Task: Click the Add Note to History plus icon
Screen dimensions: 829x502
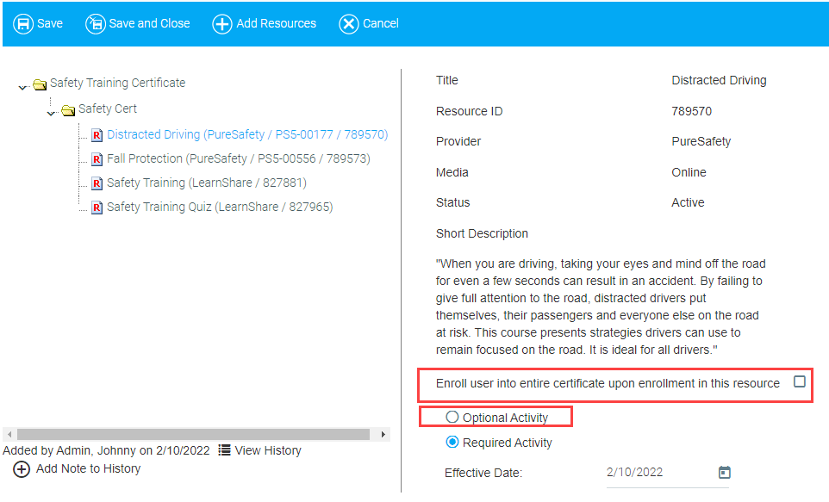Action: [22, 469]
